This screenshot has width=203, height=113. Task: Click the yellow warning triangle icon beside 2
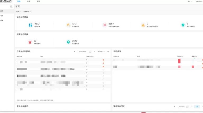(x=143, y=25)
